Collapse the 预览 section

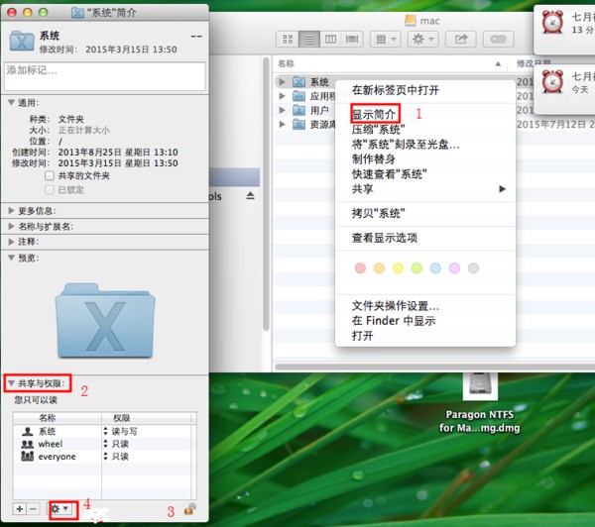pyautogui.click(x=11, y=258)
